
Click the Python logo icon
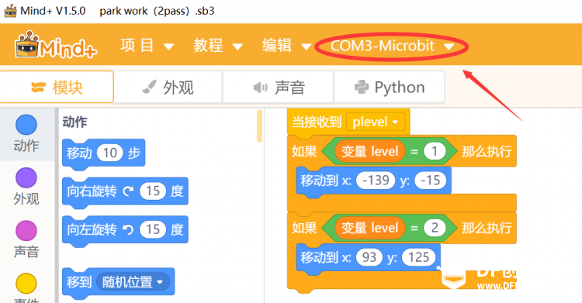coord(362,87)
